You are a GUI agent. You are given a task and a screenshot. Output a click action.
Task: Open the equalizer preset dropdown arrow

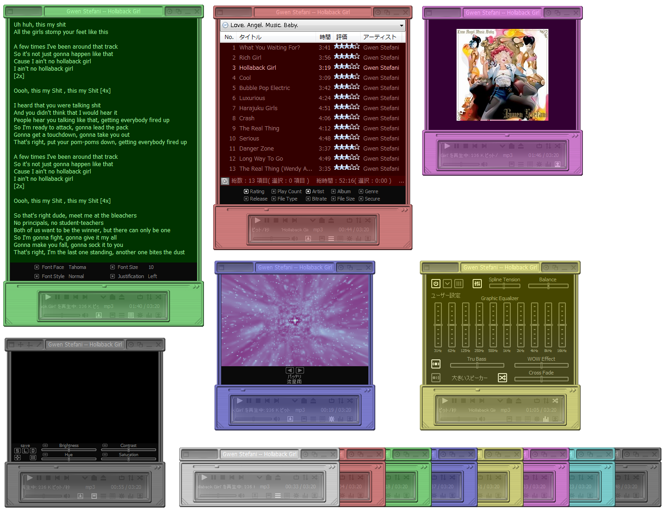coord(447,284)
